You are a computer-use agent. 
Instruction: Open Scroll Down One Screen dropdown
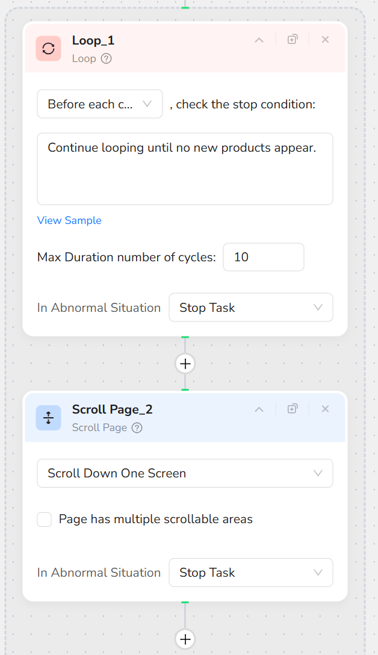click(x=185, y=473)
